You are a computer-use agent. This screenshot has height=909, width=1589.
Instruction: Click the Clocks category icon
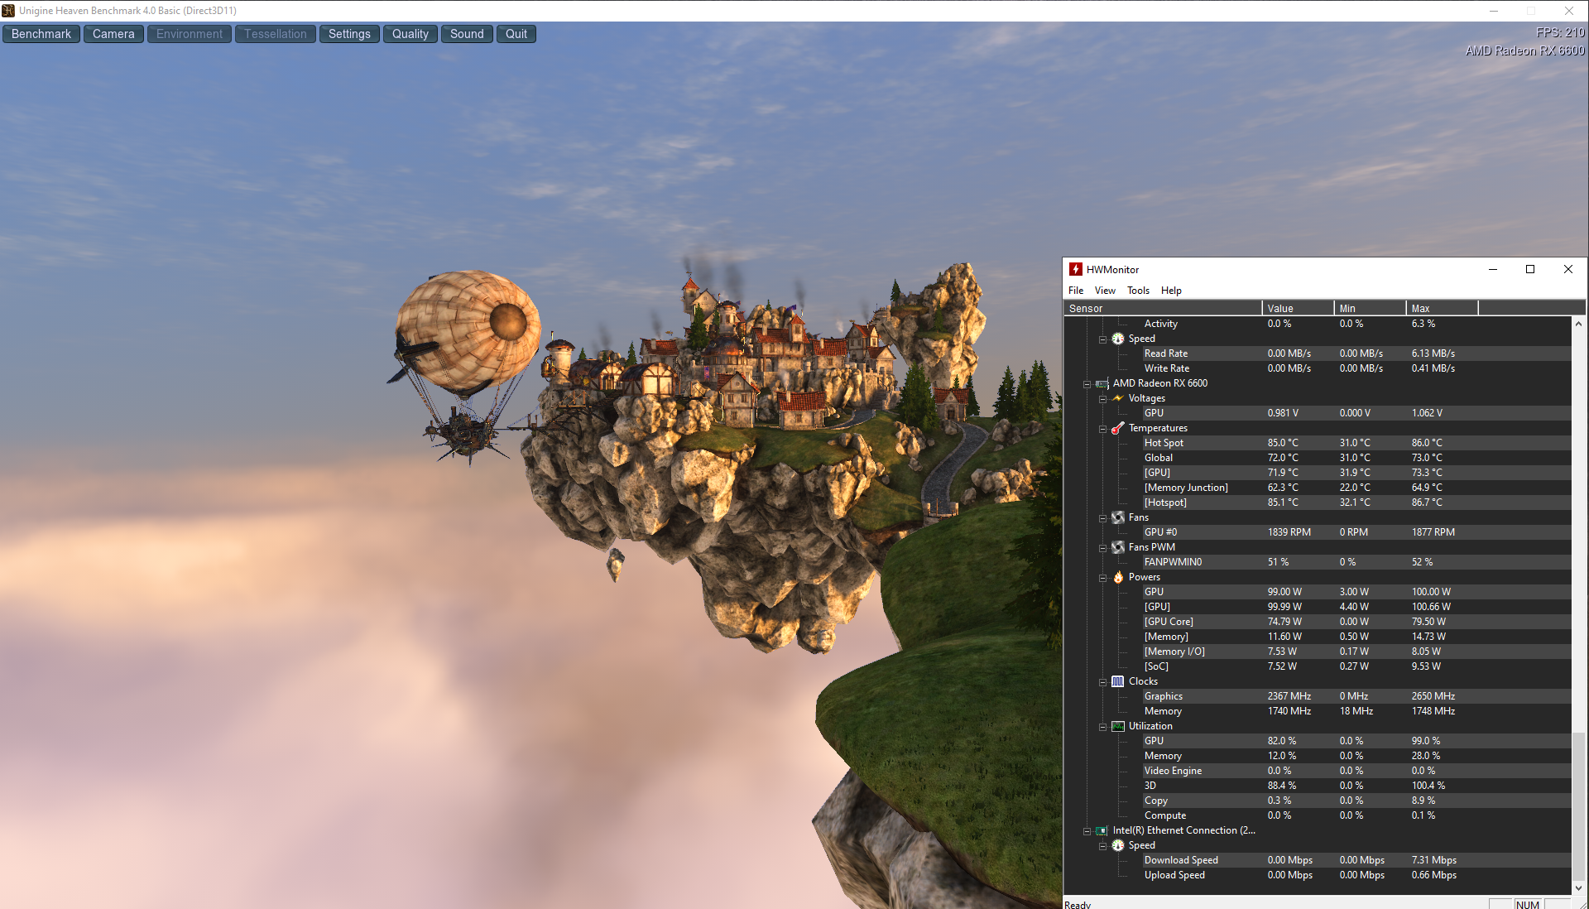pyautogui.click(x=1118, y=681)
